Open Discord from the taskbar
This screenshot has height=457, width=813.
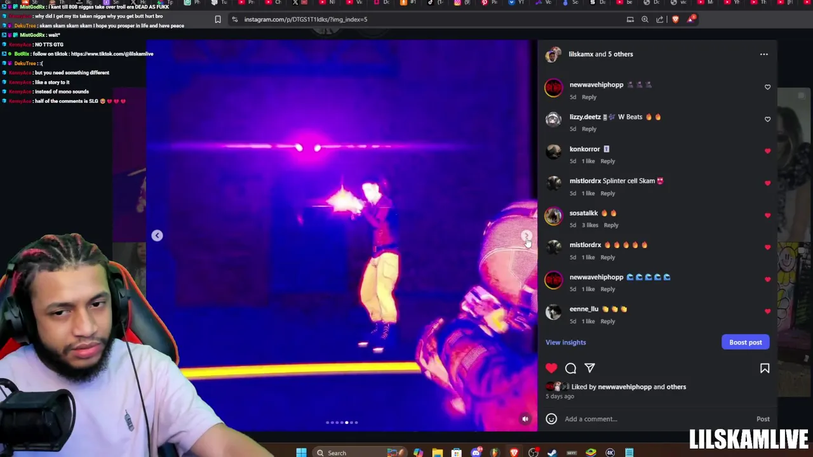[x=476, y=452]
